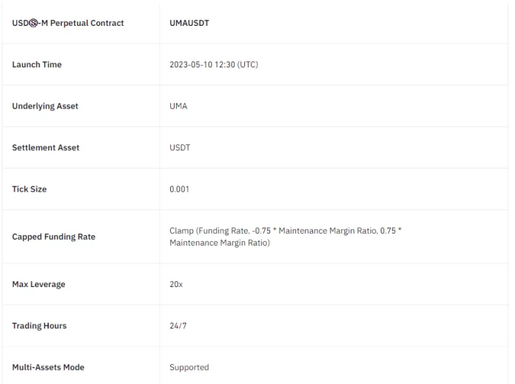This screenshot has height=384, width=515.
Task: Select the USDT settlement asset value
Action: [180, 147]
